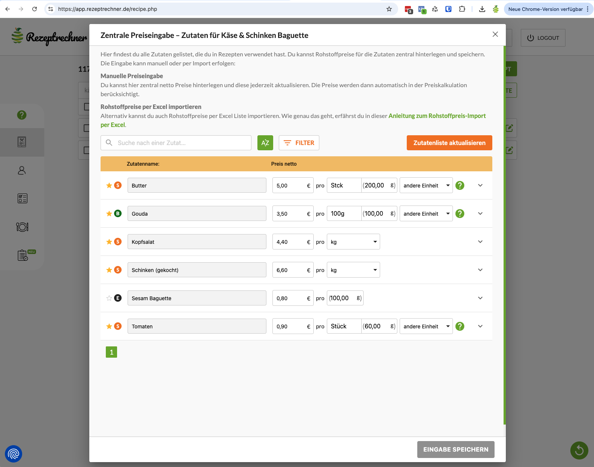Click the green help icon in Butter row
Image resolution: width=594 pixels, height=467 pixels.
[460, 186]
